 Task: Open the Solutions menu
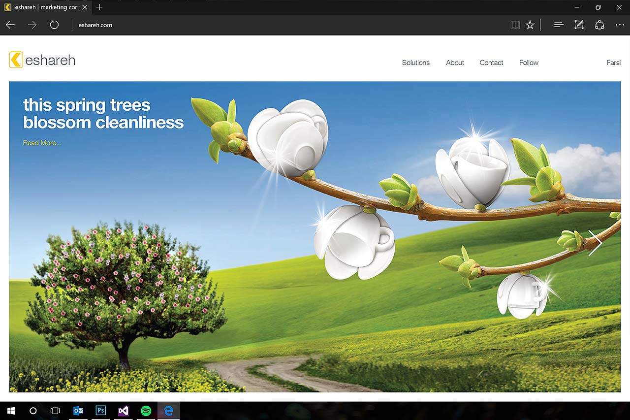pyautogui.click(x=416, y=63)
